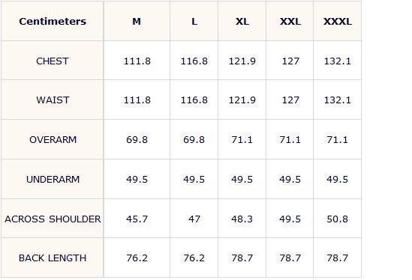Click underarm value 49.5 for size XL
Screen dimensions: 412x280
[242, 180]
